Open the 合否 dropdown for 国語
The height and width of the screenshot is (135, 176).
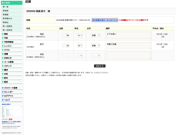95,35
